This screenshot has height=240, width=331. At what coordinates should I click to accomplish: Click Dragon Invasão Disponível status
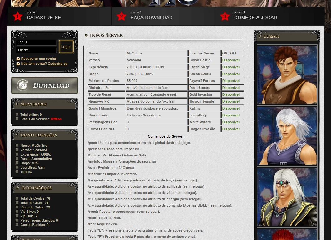pos(233,129)
